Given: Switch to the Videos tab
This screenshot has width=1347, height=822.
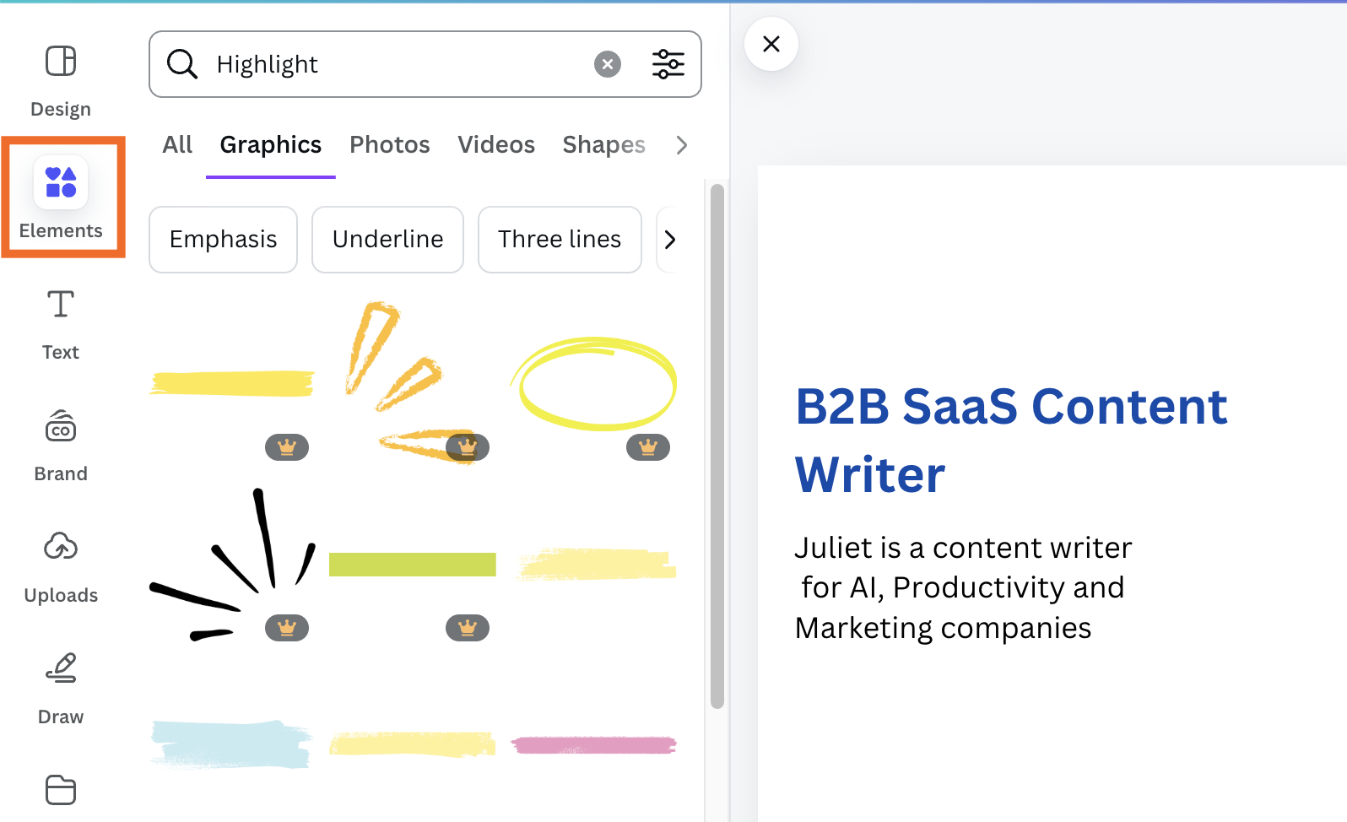Looking at the screenshot, I should click(496, 144).
